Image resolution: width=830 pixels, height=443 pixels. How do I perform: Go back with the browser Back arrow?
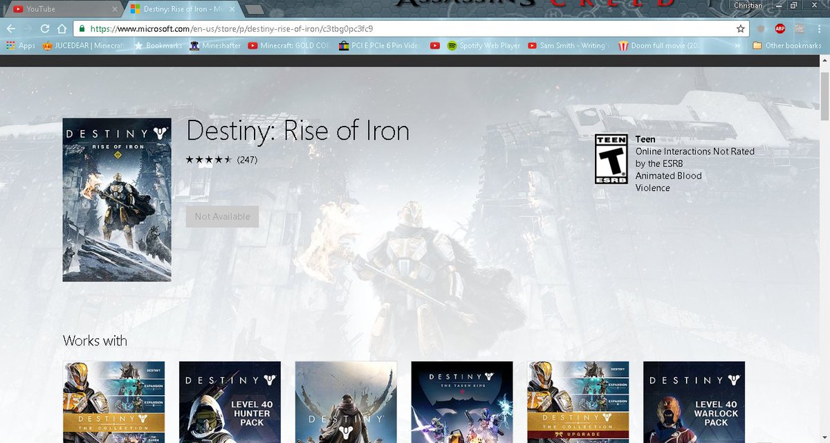tap(10, 28)
